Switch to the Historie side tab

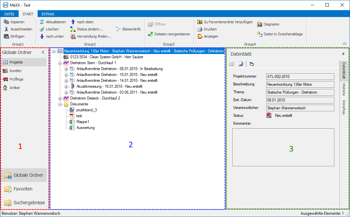pyautogui.click(x=344, y=89)
